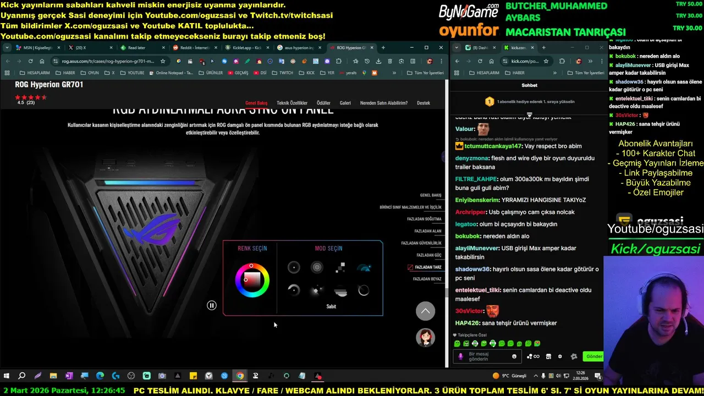Select the second lighting mode icon (breathing ring)
The image size is (704, 396).
(317, 267)
